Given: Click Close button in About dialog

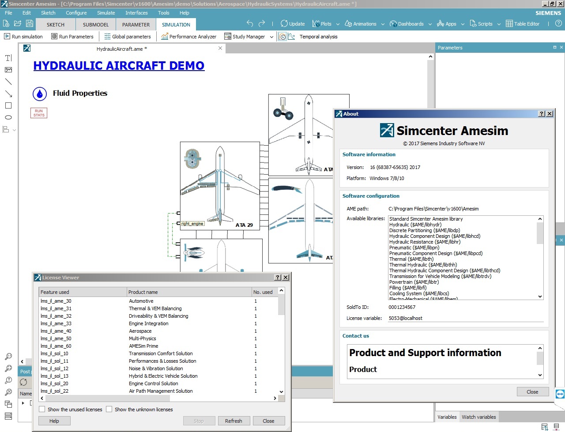Looking at the screenshot, I should 532,392.
